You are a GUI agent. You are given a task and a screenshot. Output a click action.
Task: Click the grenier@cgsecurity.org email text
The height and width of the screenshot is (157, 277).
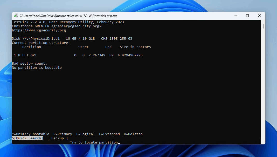[x=76, y=26]
